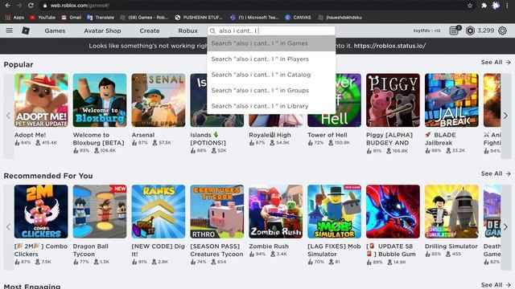515x289 pixels.
Task: Show more games in the Popular carousel
Action: pos(506,116)
